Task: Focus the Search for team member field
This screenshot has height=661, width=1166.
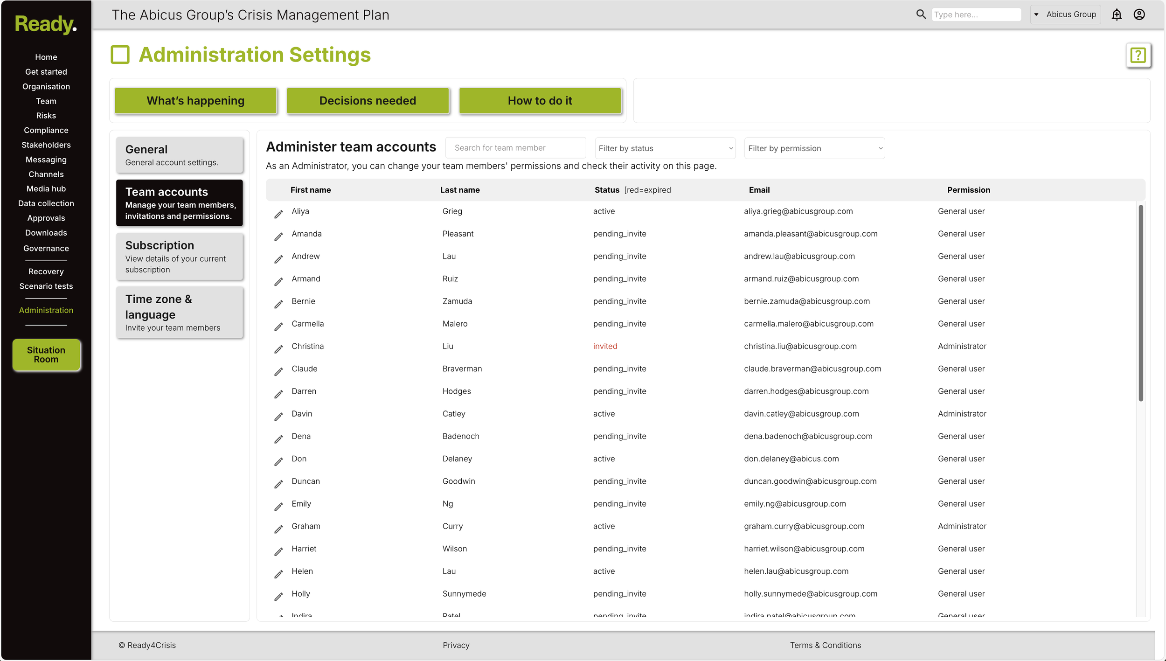Action: pyautogui.click(x=515, y=148)
